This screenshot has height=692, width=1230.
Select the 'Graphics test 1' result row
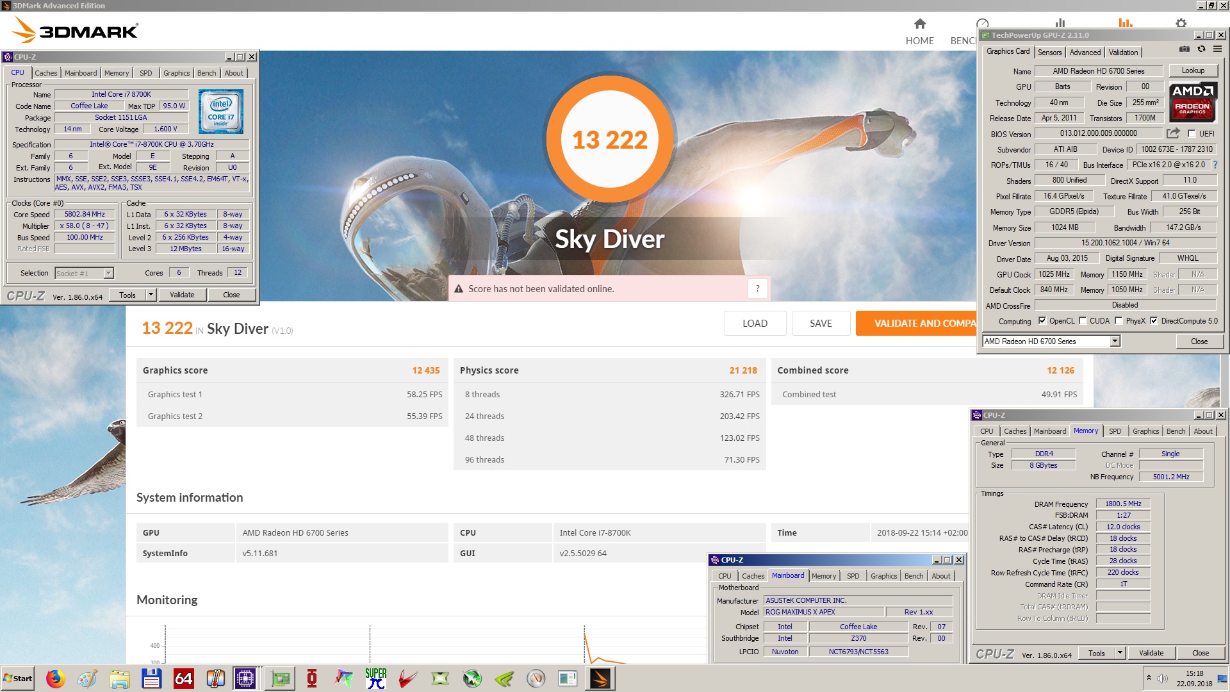(292, 394)
